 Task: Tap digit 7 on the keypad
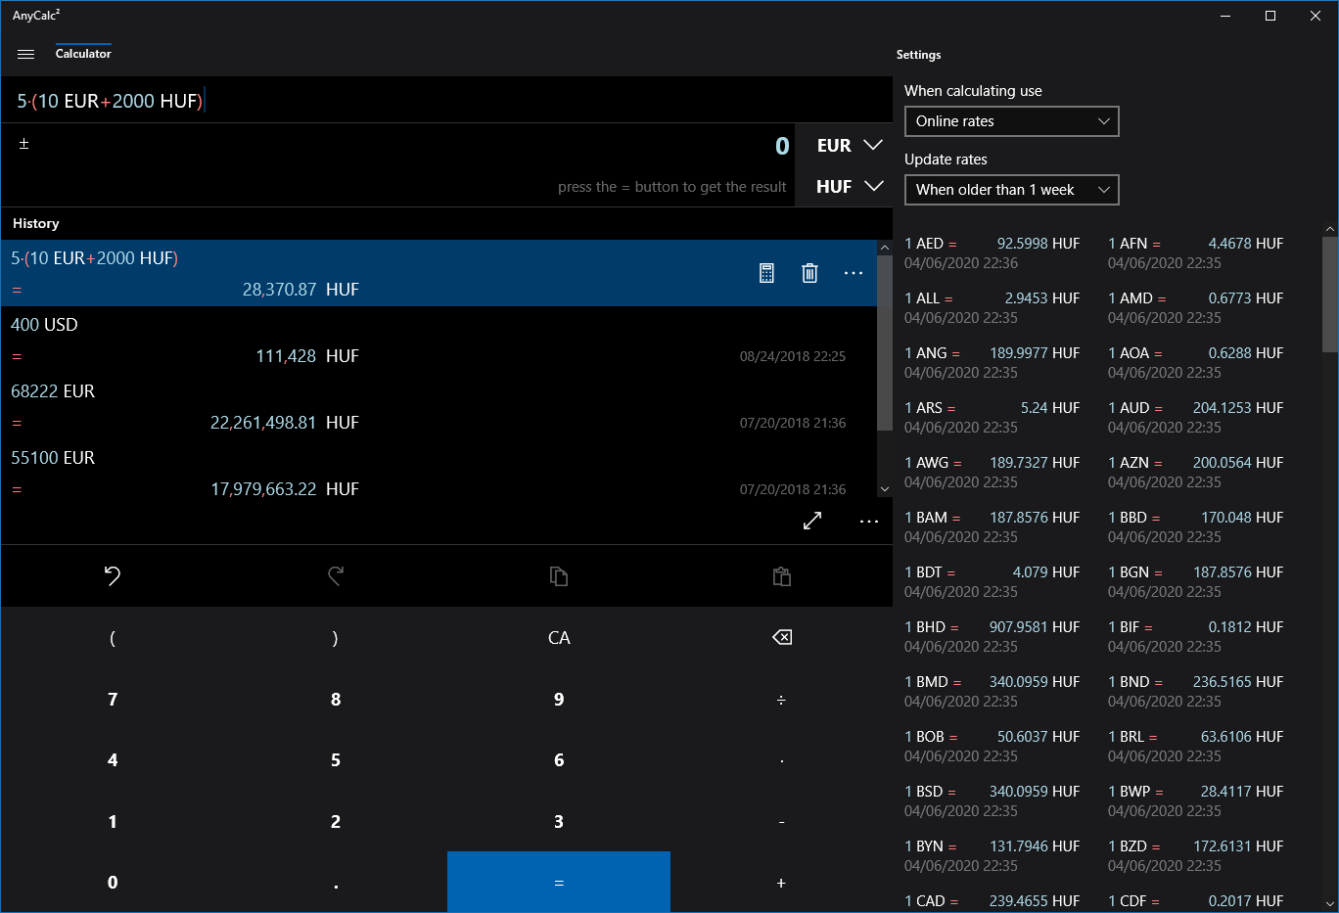113,700
